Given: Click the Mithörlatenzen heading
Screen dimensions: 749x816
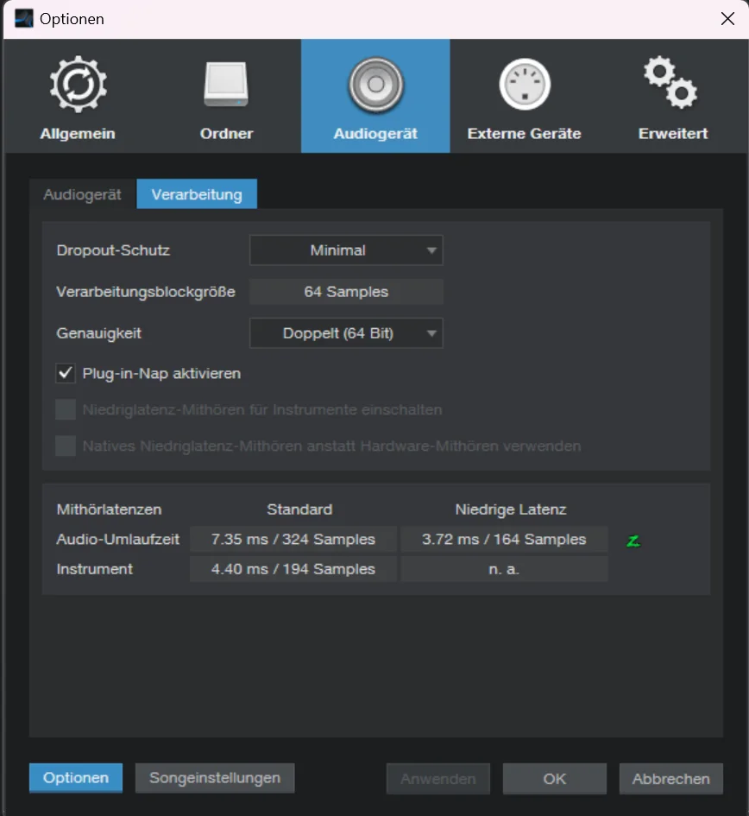Looking at the screenshot, I should coord(110,509).
